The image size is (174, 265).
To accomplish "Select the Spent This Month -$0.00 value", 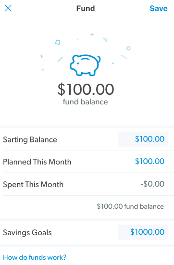I will point(152,184).
